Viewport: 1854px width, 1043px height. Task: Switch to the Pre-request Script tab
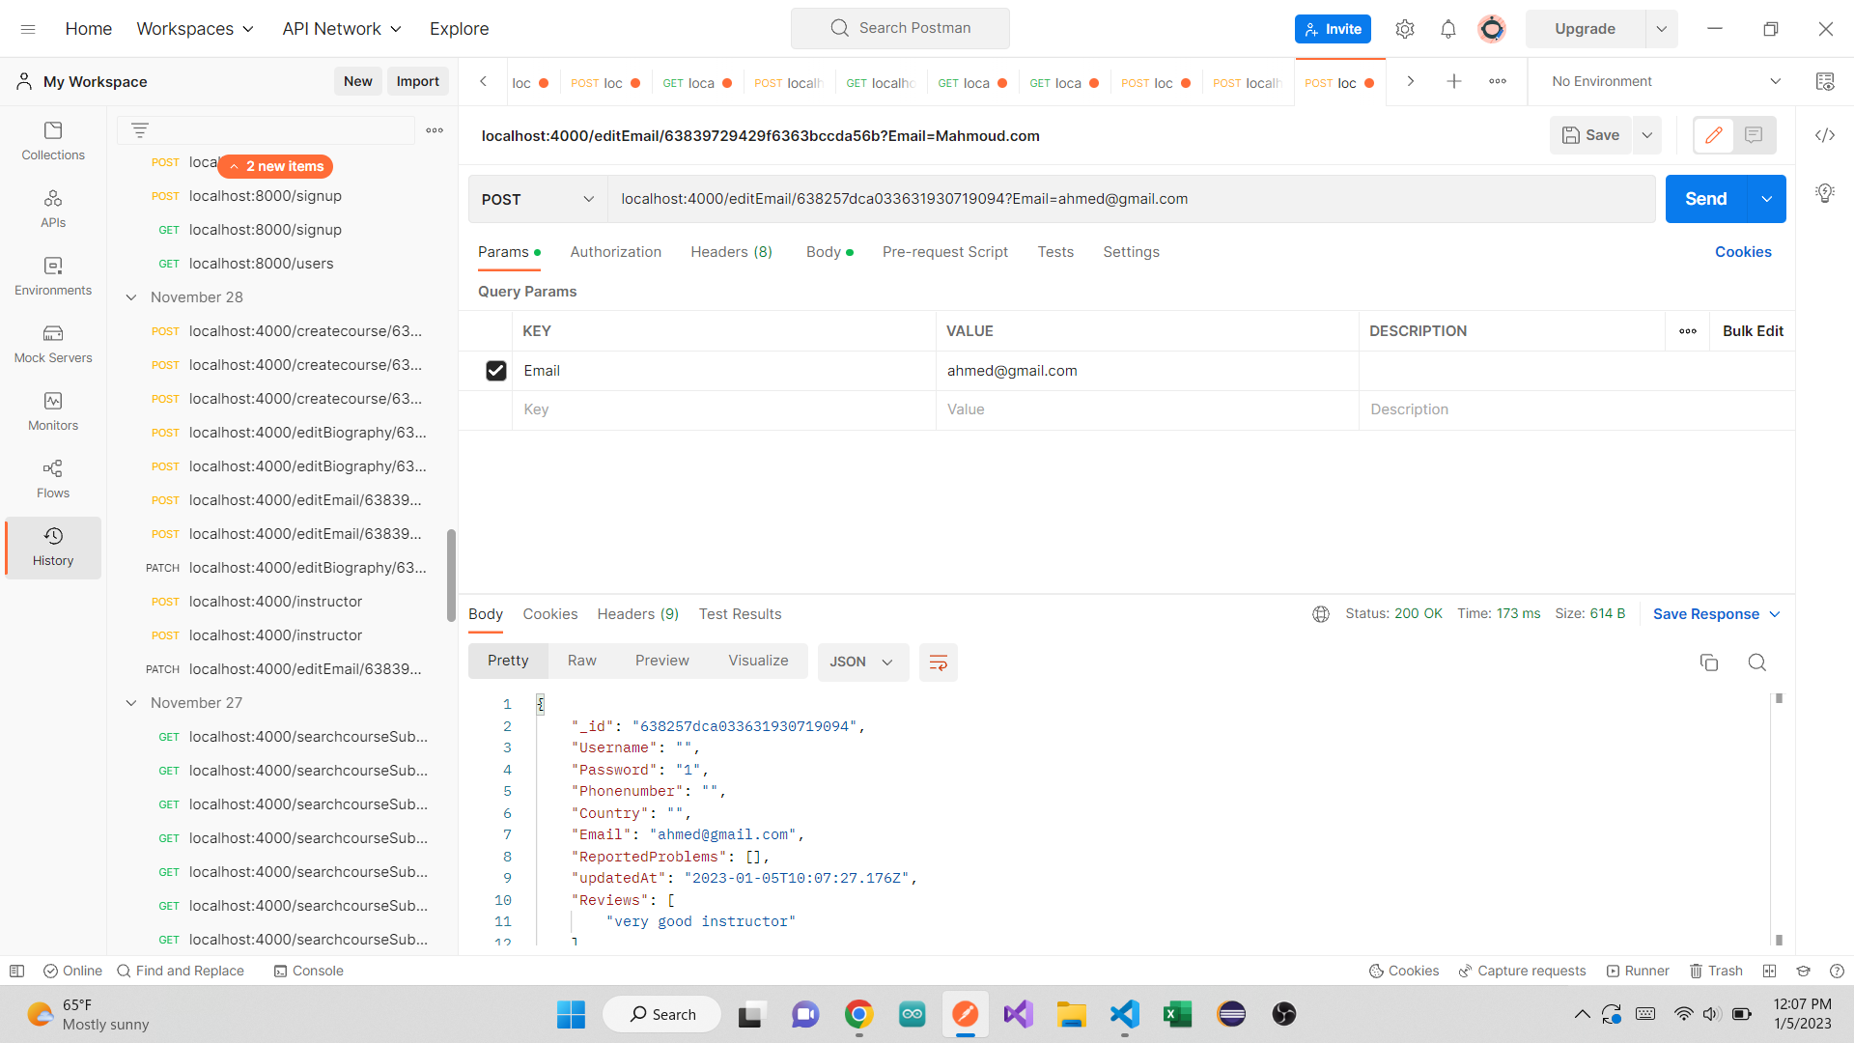click(944, 252)
